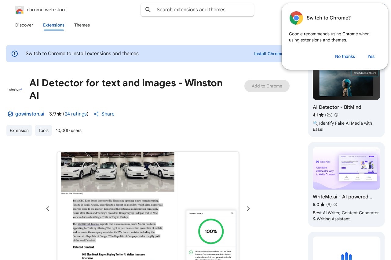
Task: Open the WriteMe.ai - AI powered title
Action: [342, 197]
